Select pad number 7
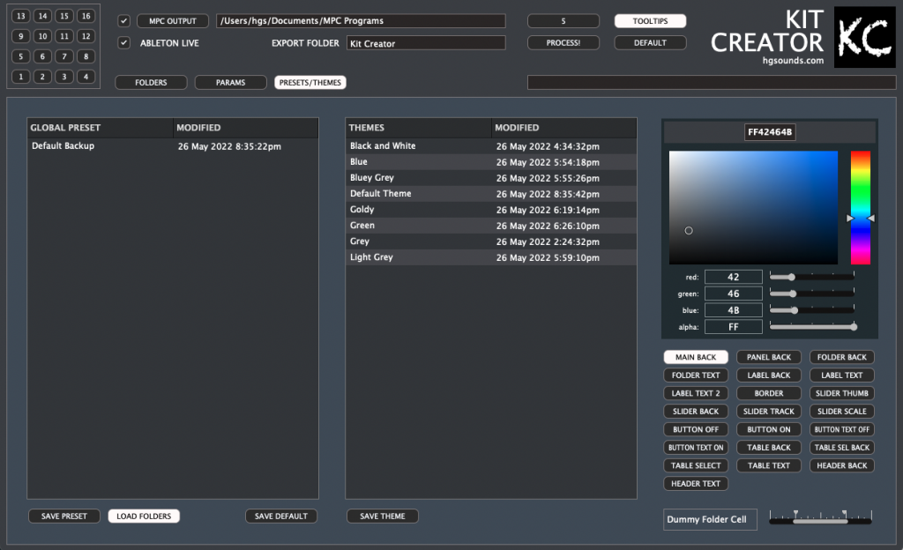Screen dimensions: 903x550 tap(63, 56)
